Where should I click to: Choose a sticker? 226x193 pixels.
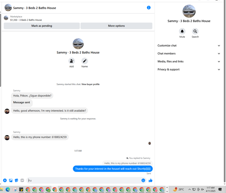pyautogui.click(x=16, y=180)
